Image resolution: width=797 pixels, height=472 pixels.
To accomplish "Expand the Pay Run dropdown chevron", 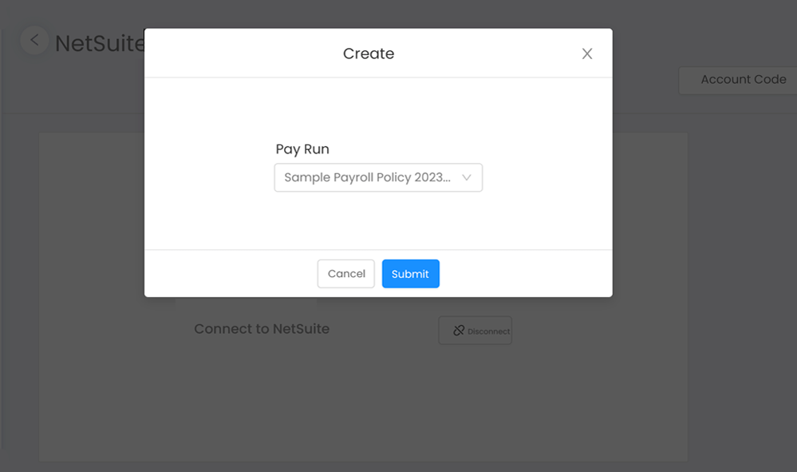I will click(x=466, y=177).
